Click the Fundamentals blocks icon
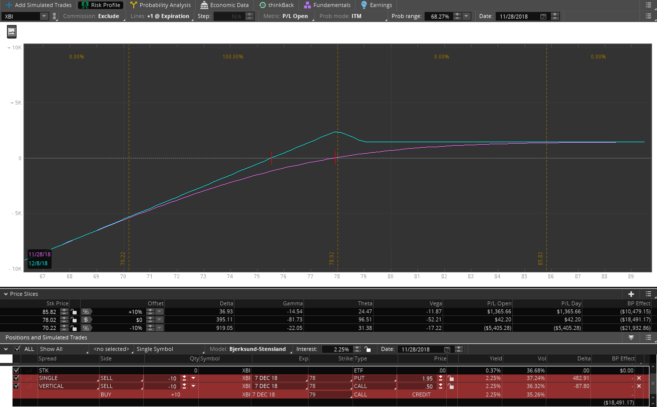This screenshot has height=407, width=657. click(307, 5)
